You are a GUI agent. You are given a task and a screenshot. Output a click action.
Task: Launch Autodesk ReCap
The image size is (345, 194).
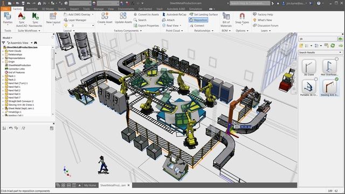click(174, 15)
